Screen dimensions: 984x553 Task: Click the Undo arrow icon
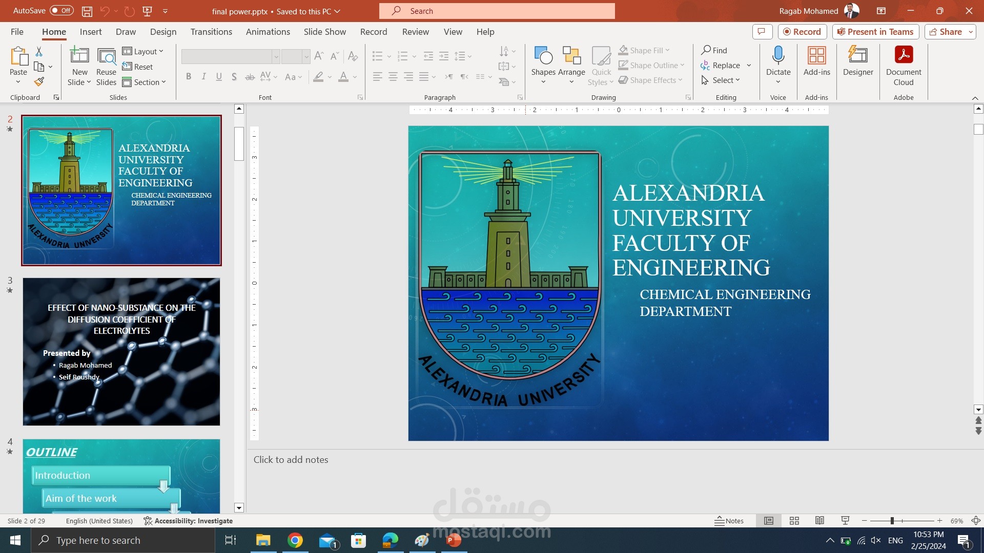(x=105, y=11)
